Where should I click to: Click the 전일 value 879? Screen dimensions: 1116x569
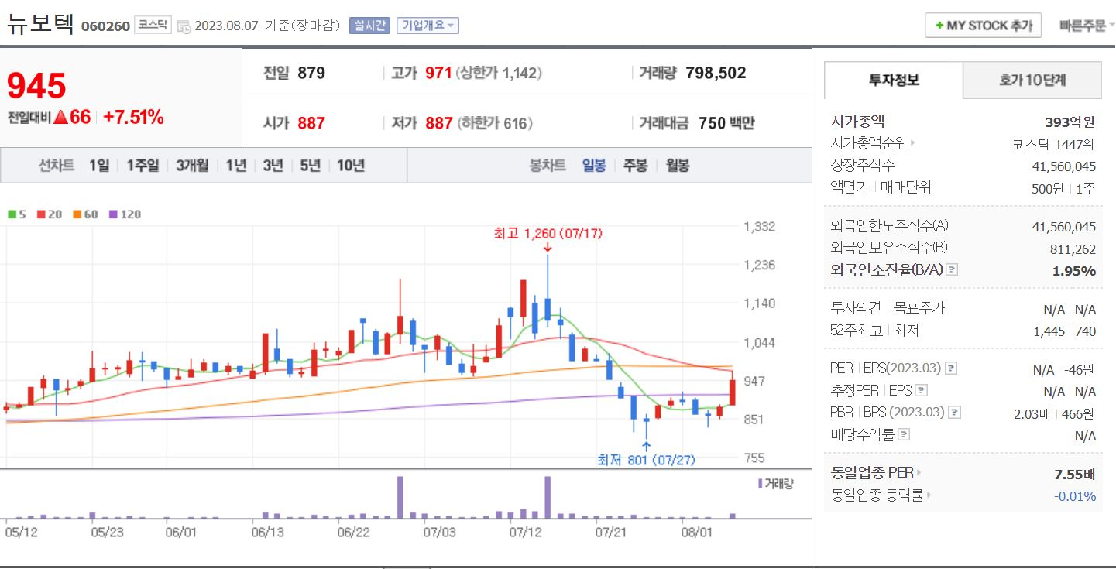(311, 74)
